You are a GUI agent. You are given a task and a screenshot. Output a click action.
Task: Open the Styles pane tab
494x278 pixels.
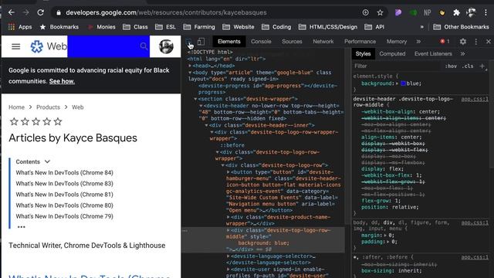pyautogui.click(x=363, y=54)
